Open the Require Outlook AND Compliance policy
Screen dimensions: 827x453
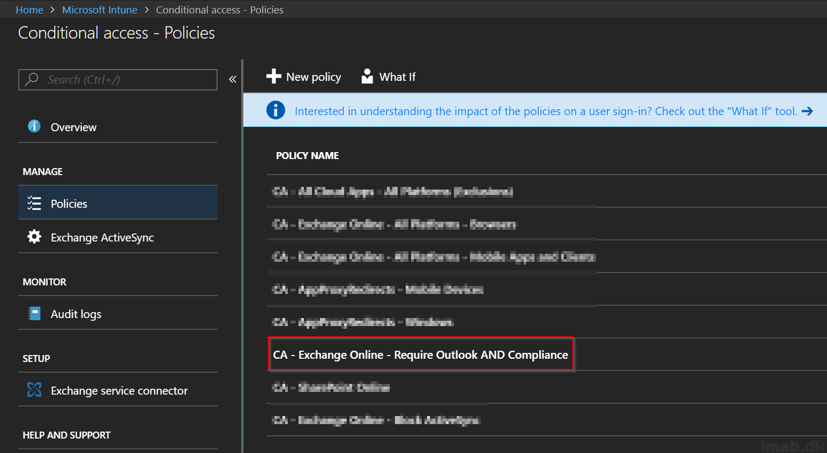point(421,354)
